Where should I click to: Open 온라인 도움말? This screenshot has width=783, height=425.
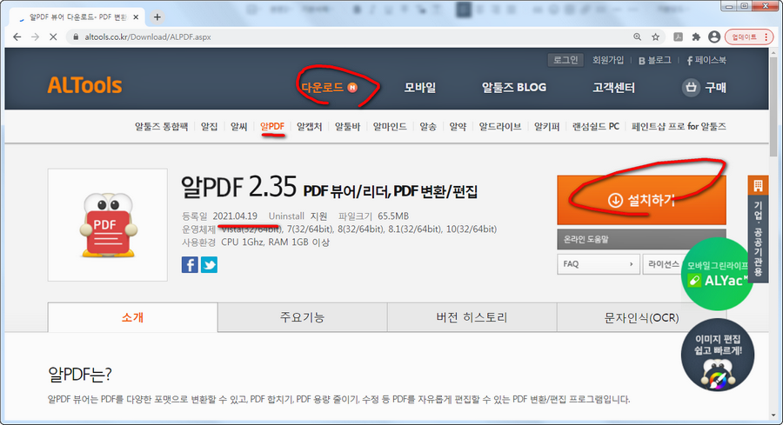pos(641,239)
